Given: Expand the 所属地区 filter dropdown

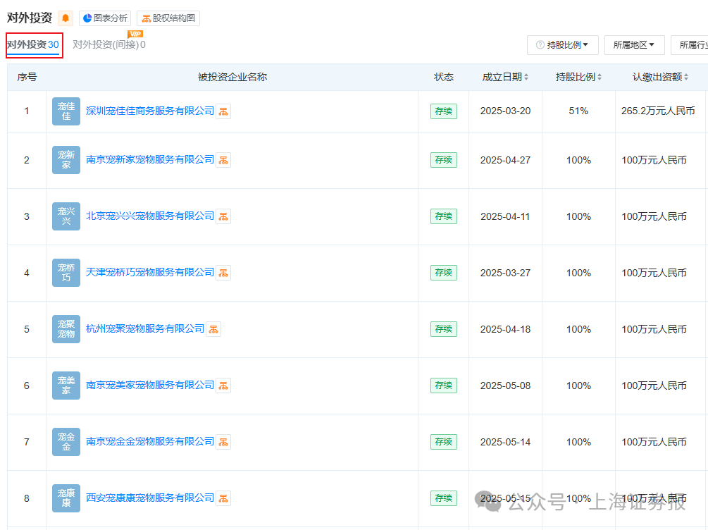Looking at the screenshot, I should pyautogui.click(x=633, y=45).
